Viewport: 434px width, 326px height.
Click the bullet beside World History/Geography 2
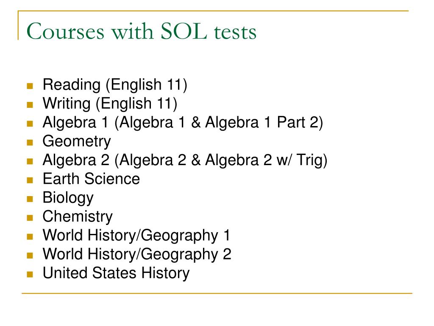pos(30,256)
